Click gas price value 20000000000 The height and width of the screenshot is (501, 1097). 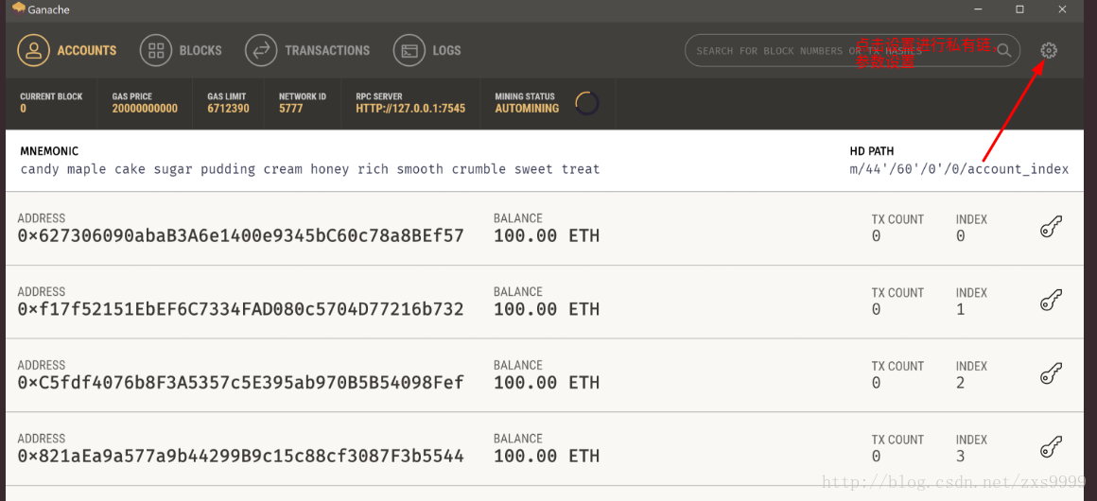[x=145, y=109]
